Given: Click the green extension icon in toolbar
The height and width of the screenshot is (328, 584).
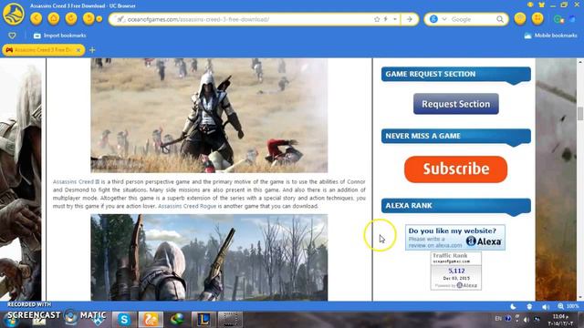Looking at the screenshot, I should point(558,19).
